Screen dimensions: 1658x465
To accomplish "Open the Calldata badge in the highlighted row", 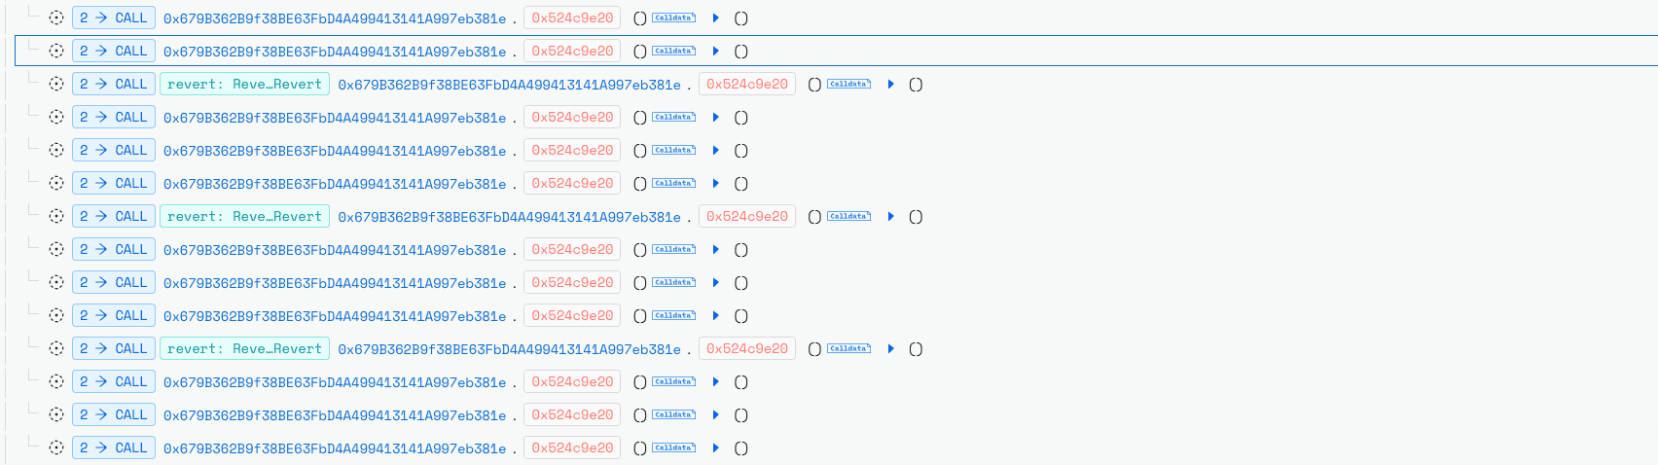I will click(673, 51).
